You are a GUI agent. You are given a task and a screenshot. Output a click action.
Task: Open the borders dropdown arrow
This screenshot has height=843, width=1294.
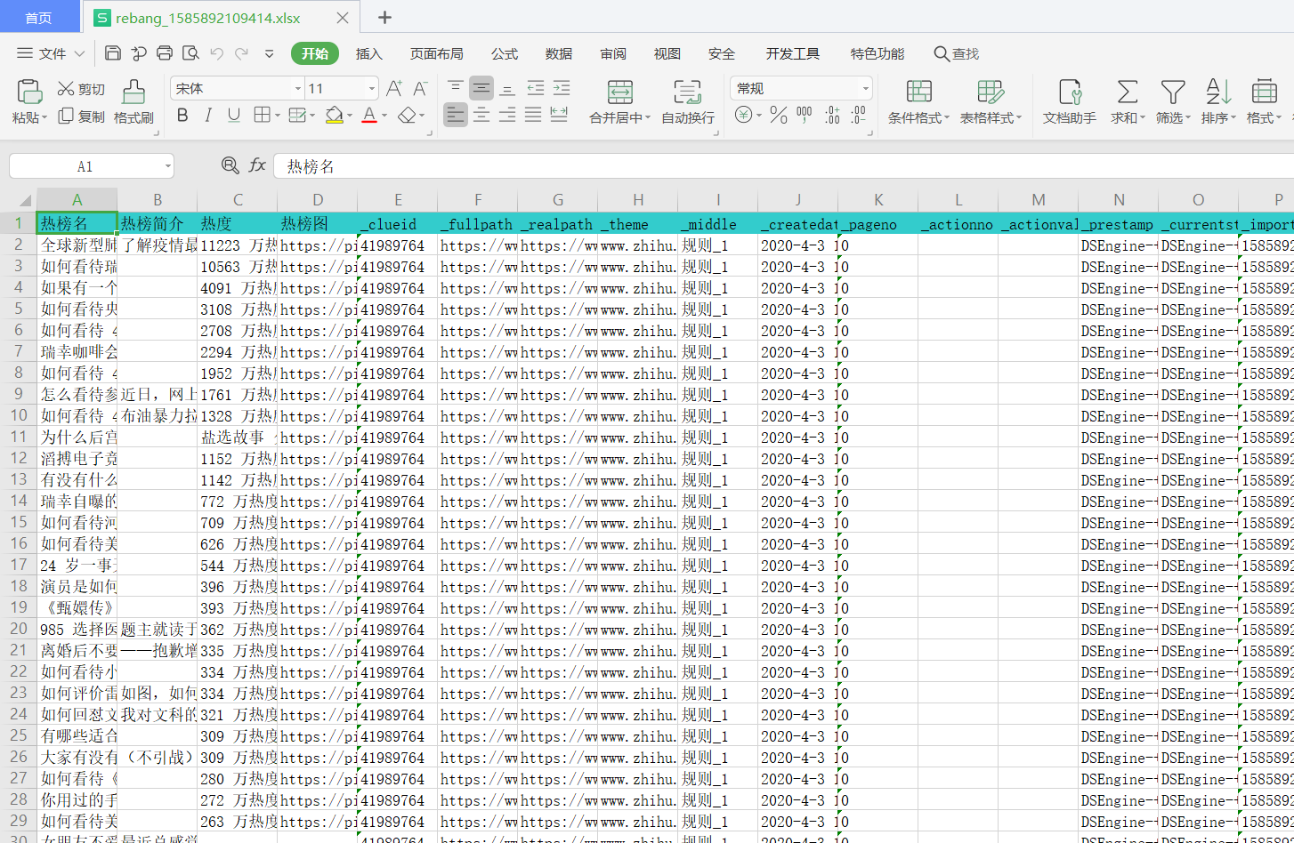point(278,116)
